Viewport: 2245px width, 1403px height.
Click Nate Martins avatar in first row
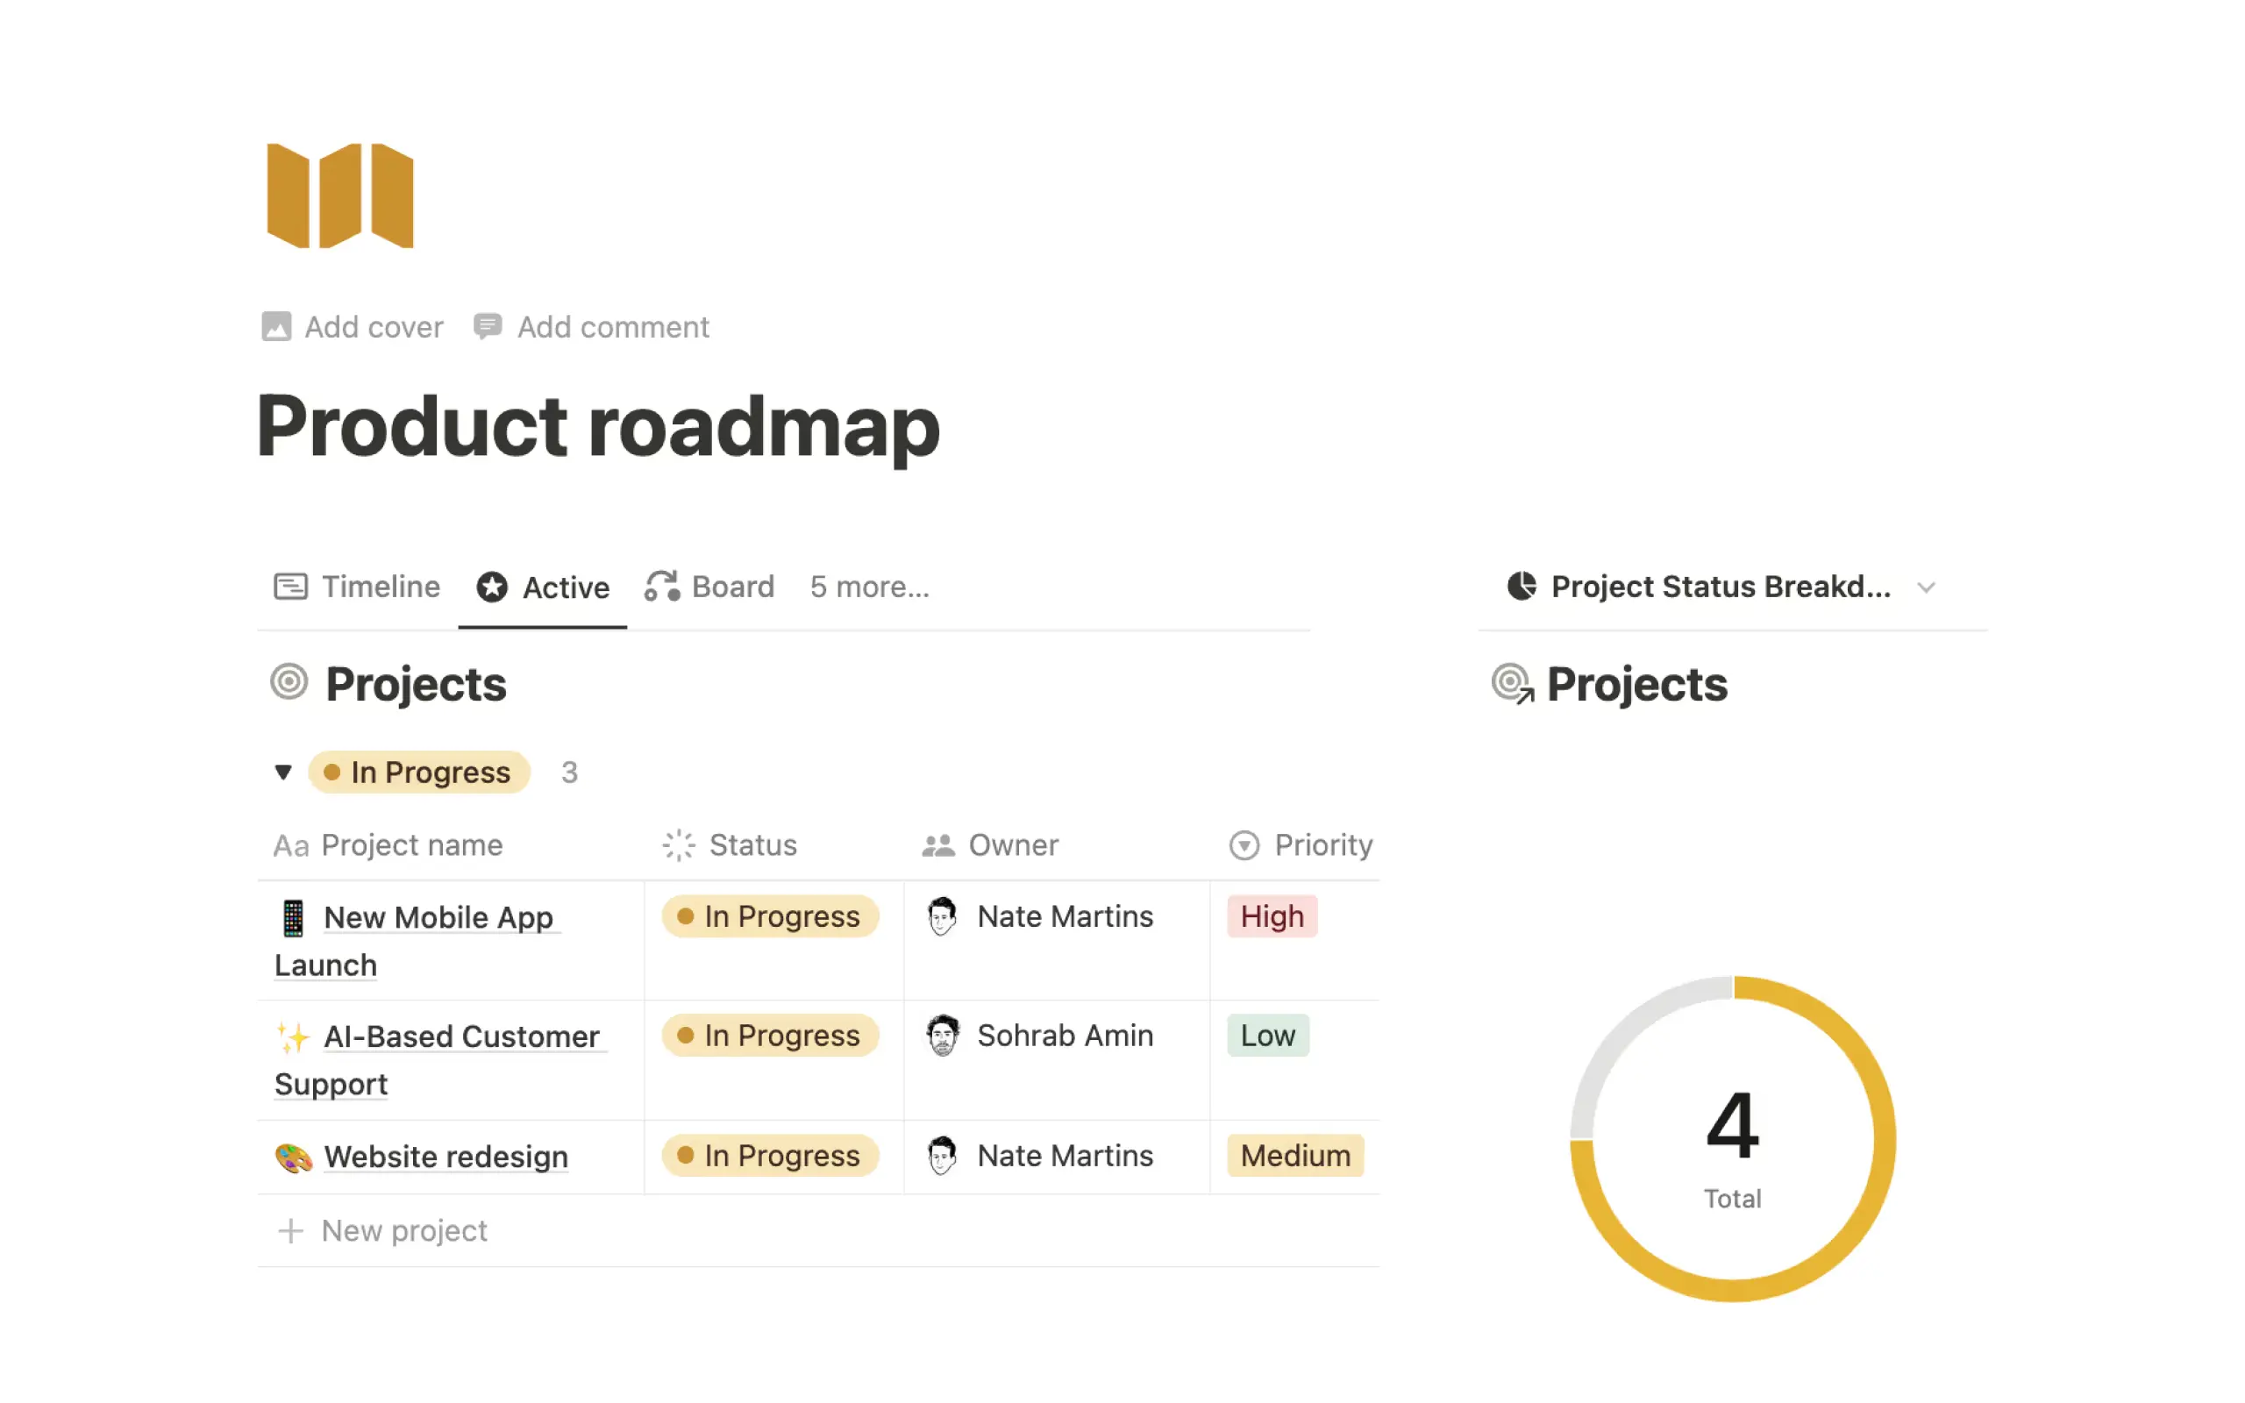(942, 915)
